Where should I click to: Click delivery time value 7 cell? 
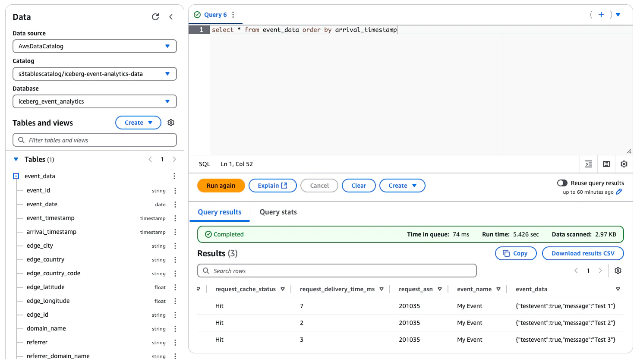tap(302, 306)
